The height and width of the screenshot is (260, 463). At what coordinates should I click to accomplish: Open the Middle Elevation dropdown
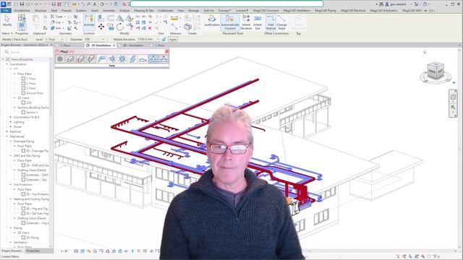click(x=158, y=39)
